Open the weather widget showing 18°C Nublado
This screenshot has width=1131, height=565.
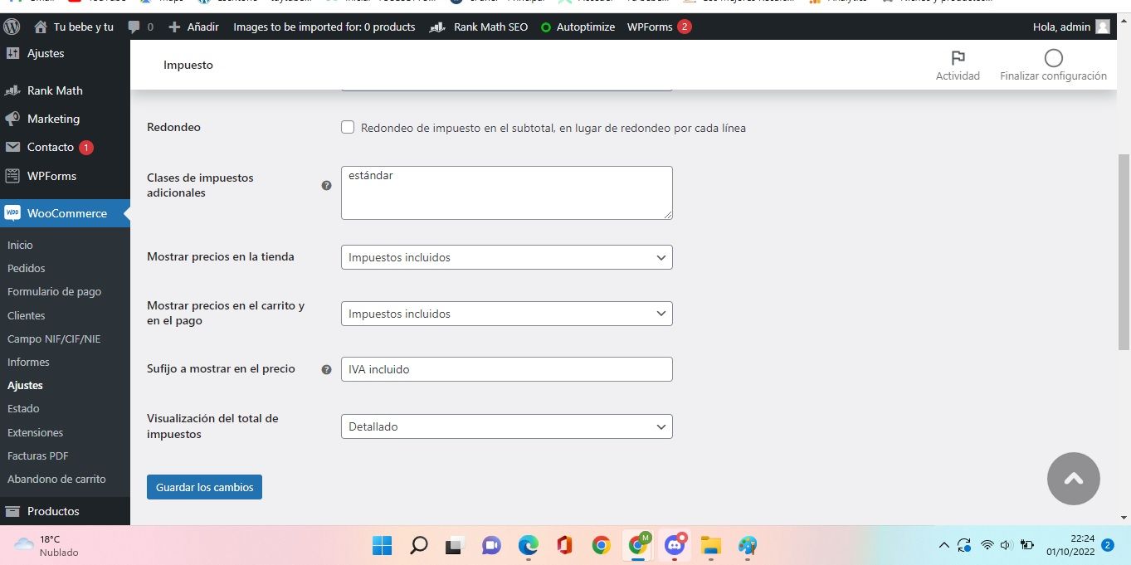pos(48,545)
